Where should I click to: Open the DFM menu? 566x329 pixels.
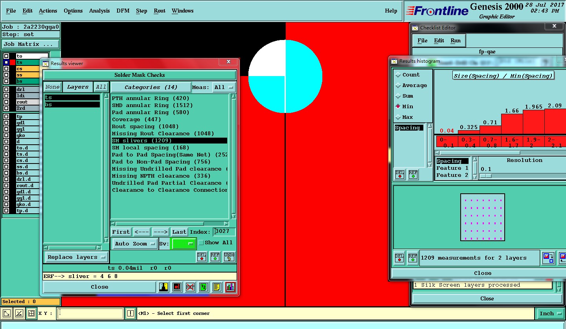[x=123, y=11]
